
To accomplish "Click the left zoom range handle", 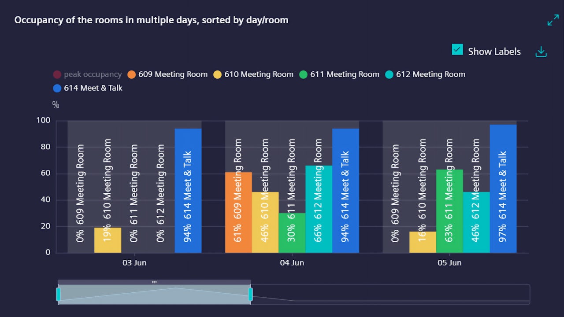I will [58, 294].
